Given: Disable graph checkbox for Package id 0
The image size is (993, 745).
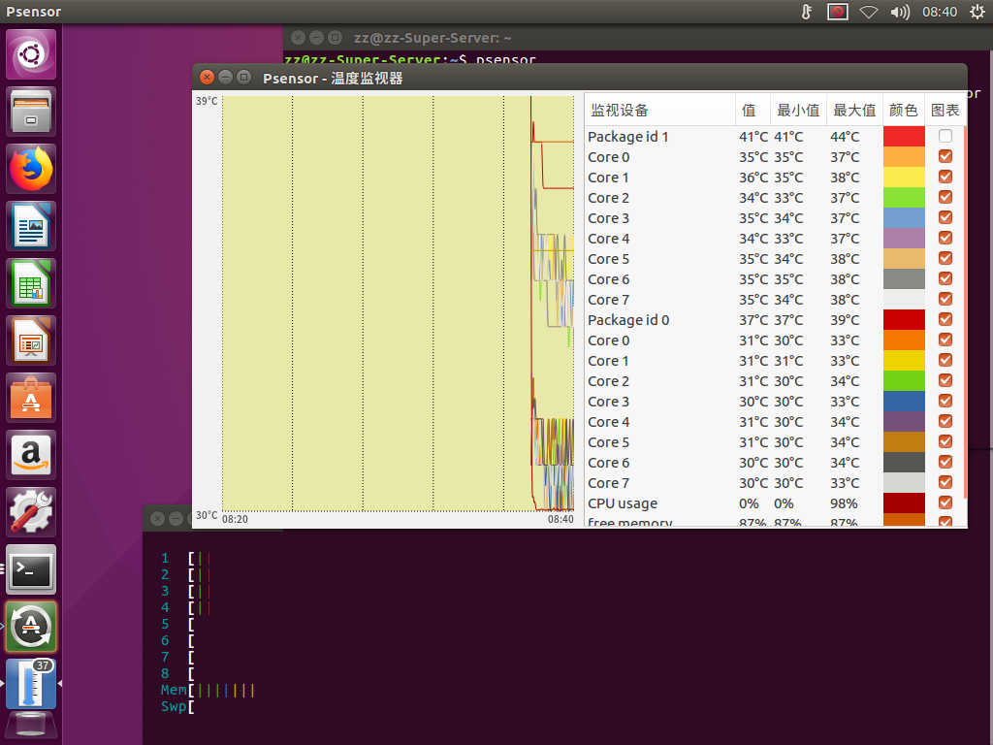Looking at the screenshot, I should pyautogui.click(x=945, y=320).
